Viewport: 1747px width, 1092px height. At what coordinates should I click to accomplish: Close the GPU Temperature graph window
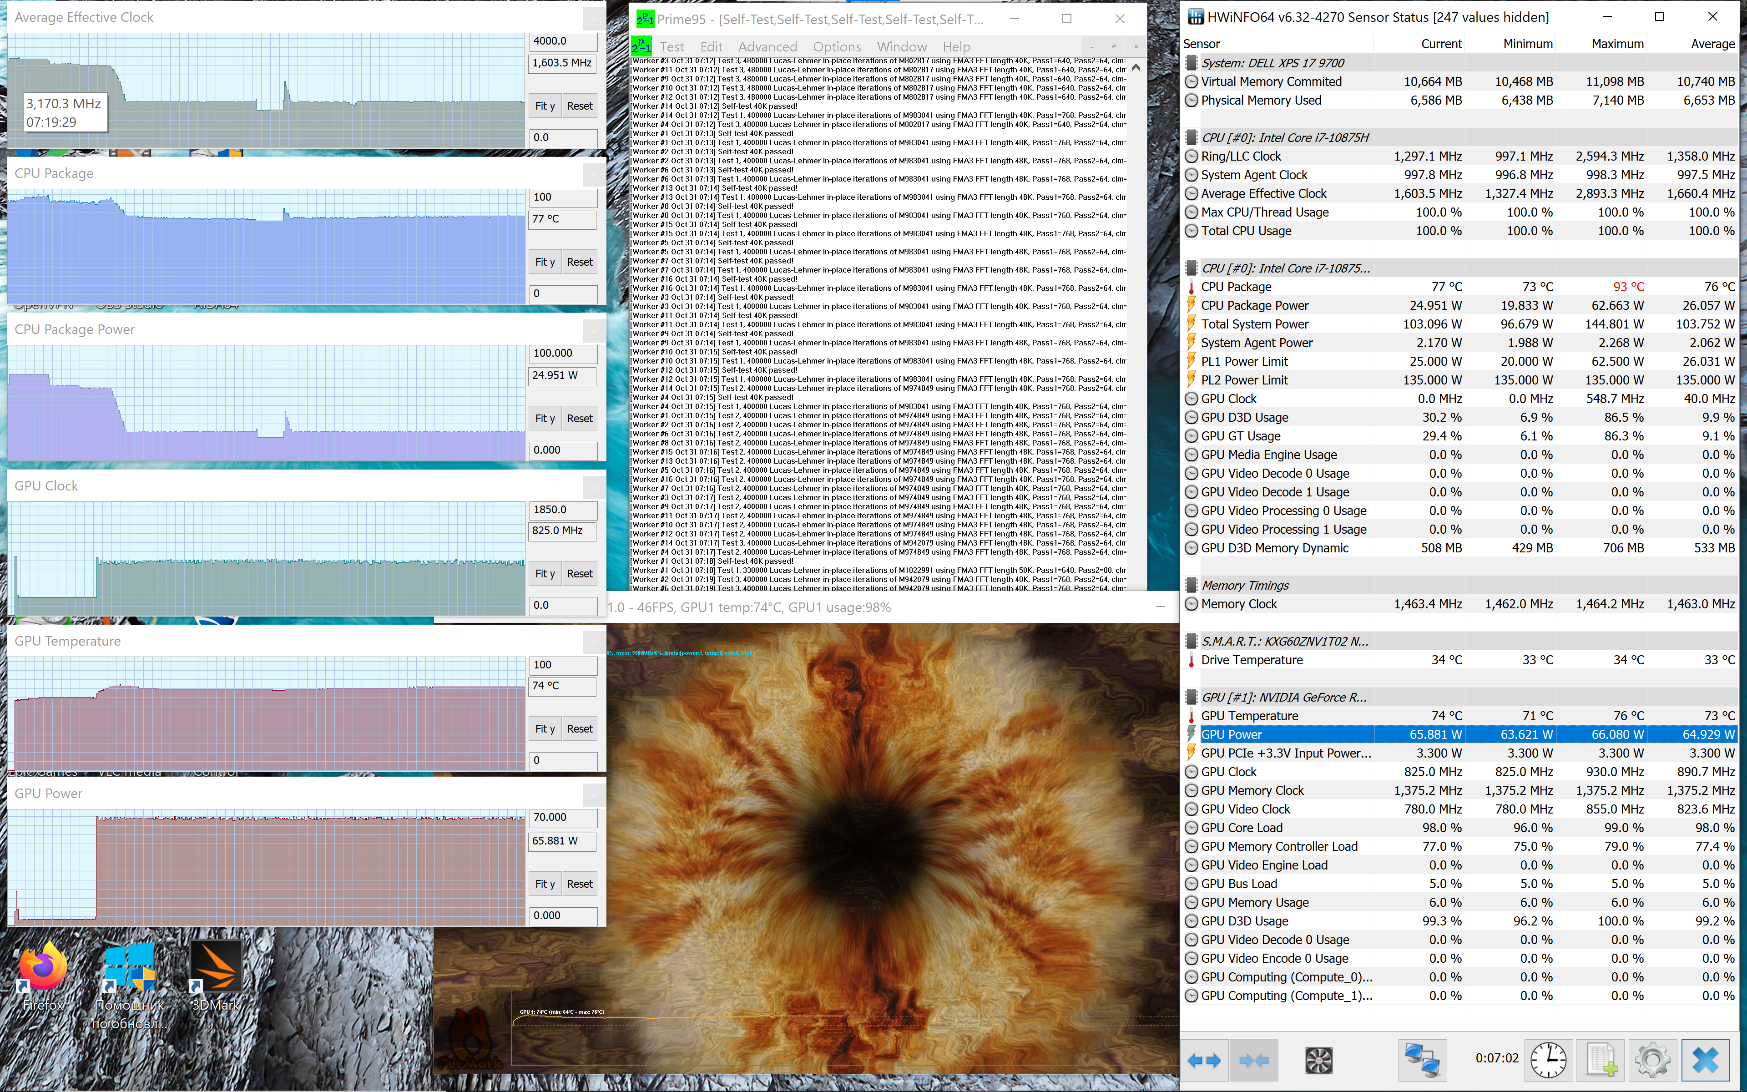(593, 642)
